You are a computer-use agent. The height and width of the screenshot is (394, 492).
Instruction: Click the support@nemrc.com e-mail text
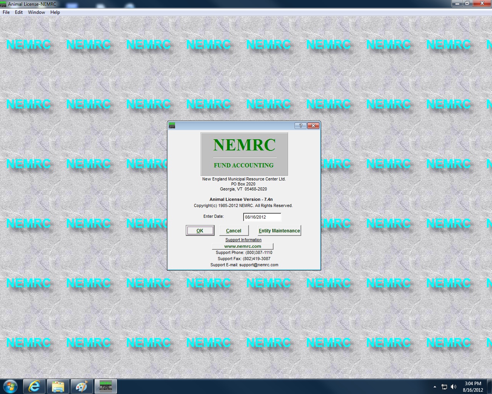259,265
